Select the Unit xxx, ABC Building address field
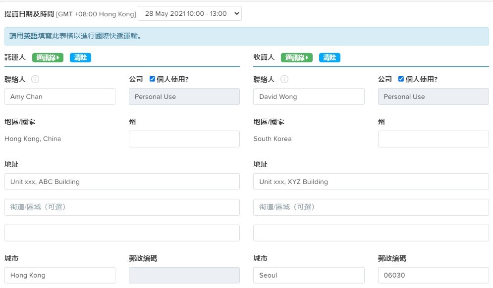Viewport: 493px width, 288px height. [x=122, y=182]
